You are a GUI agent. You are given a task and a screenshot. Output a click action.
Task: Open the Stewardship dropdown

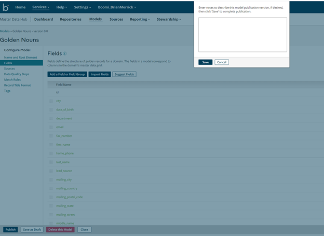(169, 19)
